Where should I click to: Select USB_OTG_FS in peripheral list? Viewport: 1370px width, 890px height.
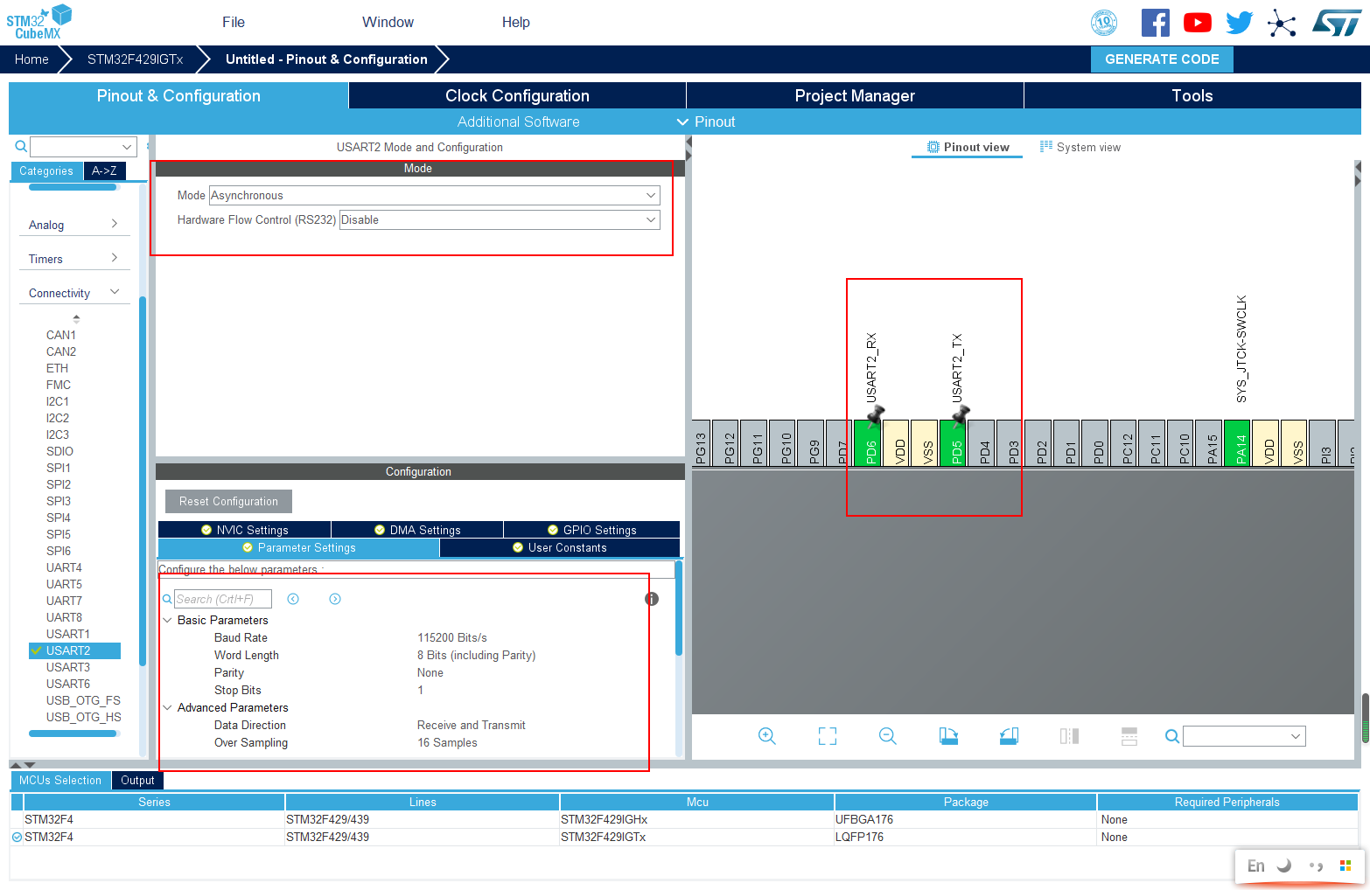coord(83,700)
